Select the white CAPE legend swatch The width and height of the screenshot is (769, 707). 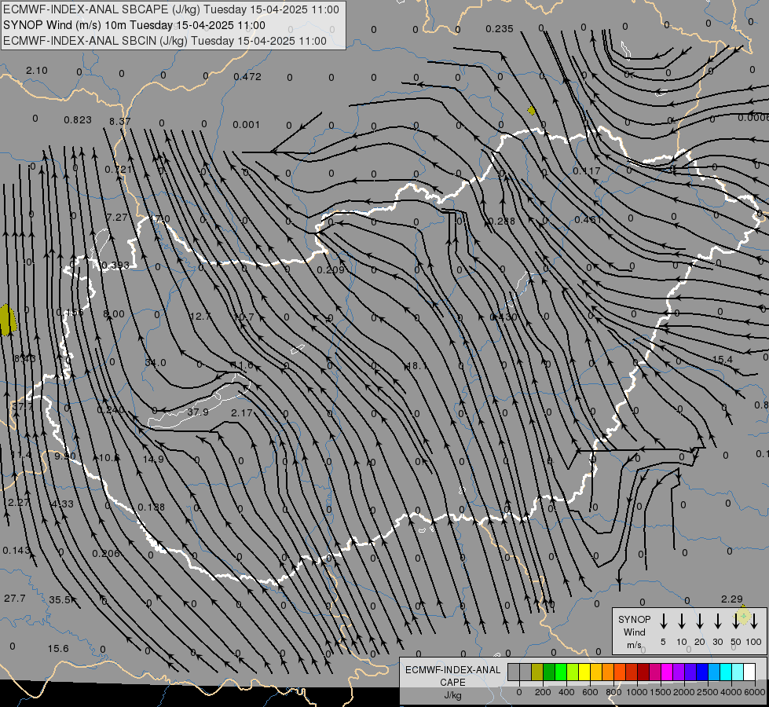749,672
